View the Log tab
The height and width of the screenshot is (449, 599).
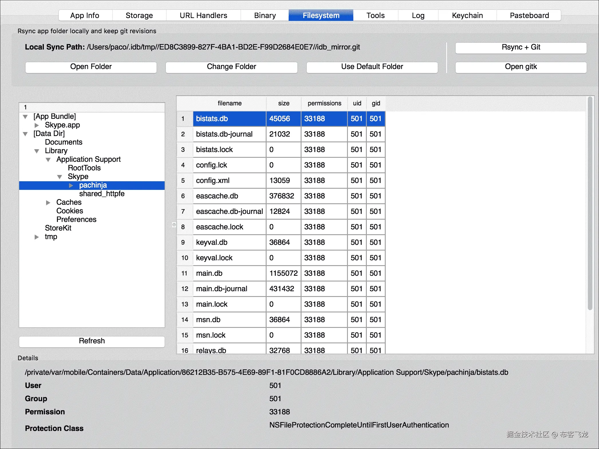coord(418,15)
